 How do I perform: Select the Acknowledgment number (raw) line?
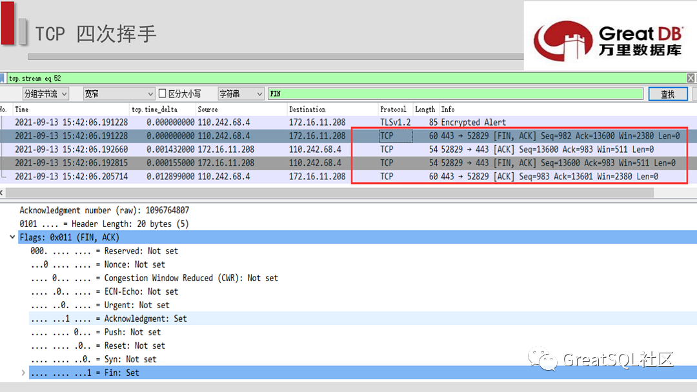(104, 210)
